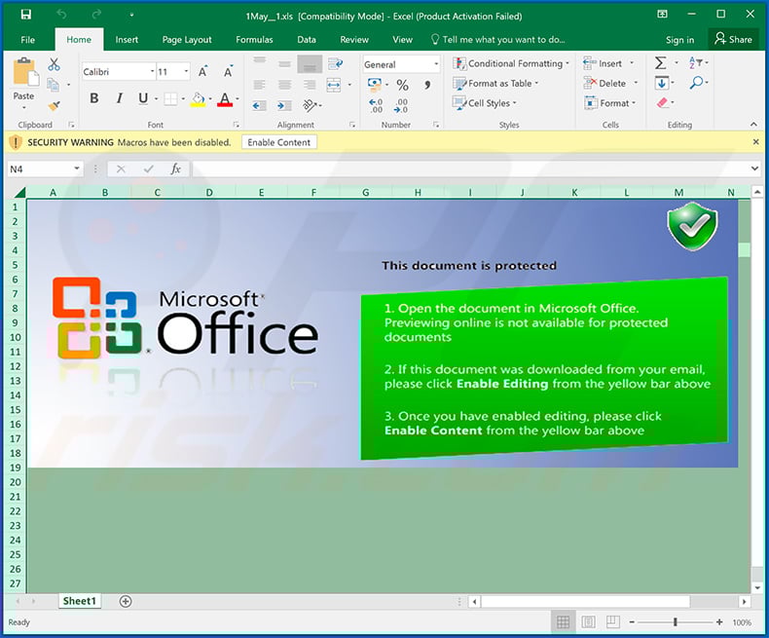Dismiss the security warning bar
Viewport: 769px width, 638px height.
coord(755,142)
